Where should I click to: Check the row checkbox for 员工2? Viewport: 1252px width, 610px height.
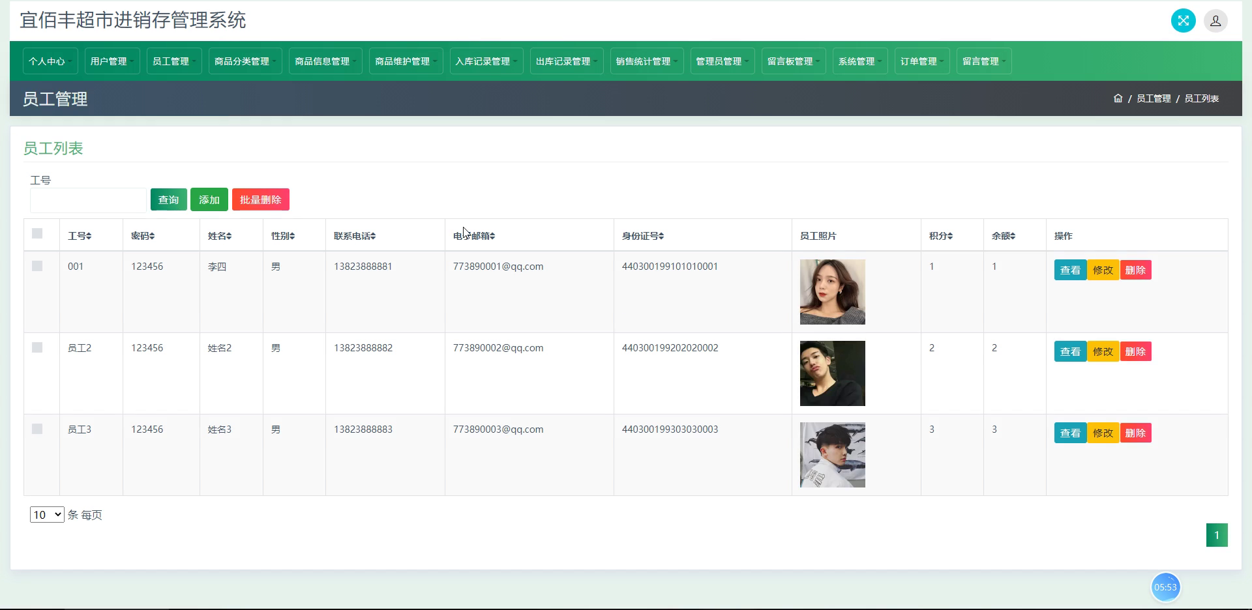pos(37,347)
